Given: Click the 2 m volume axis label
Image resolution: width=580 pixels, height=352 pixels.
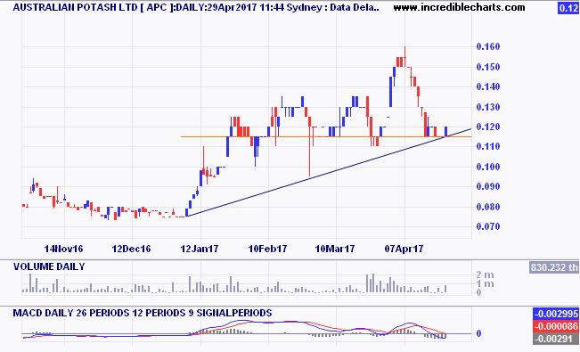Looking at the screenshot, I should pos(485,275).
